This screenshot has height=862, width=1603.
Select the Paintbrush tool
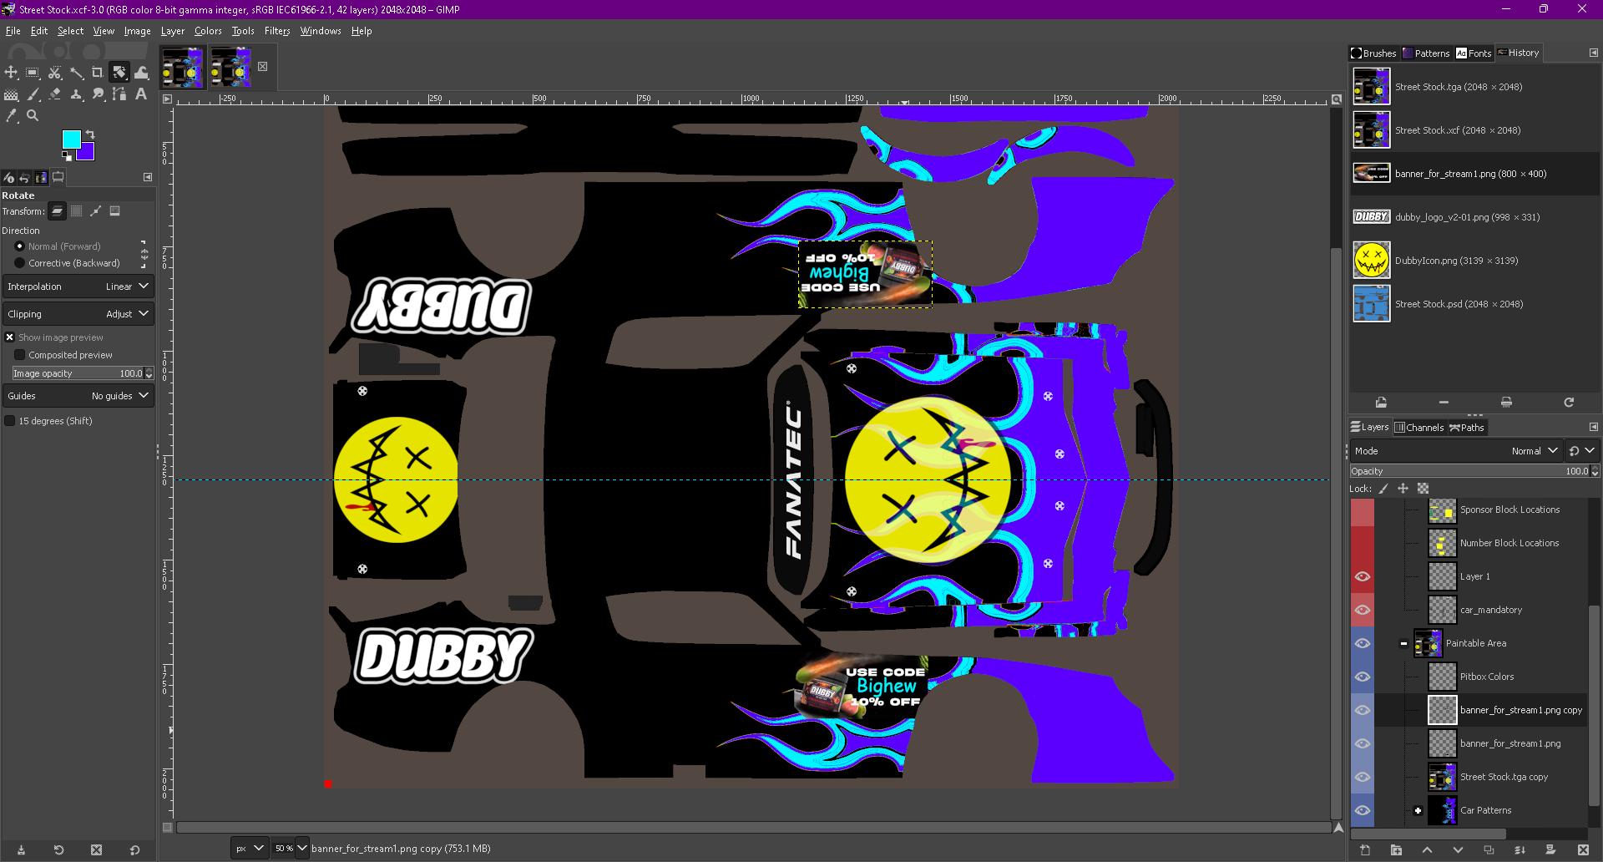(33, 94)
